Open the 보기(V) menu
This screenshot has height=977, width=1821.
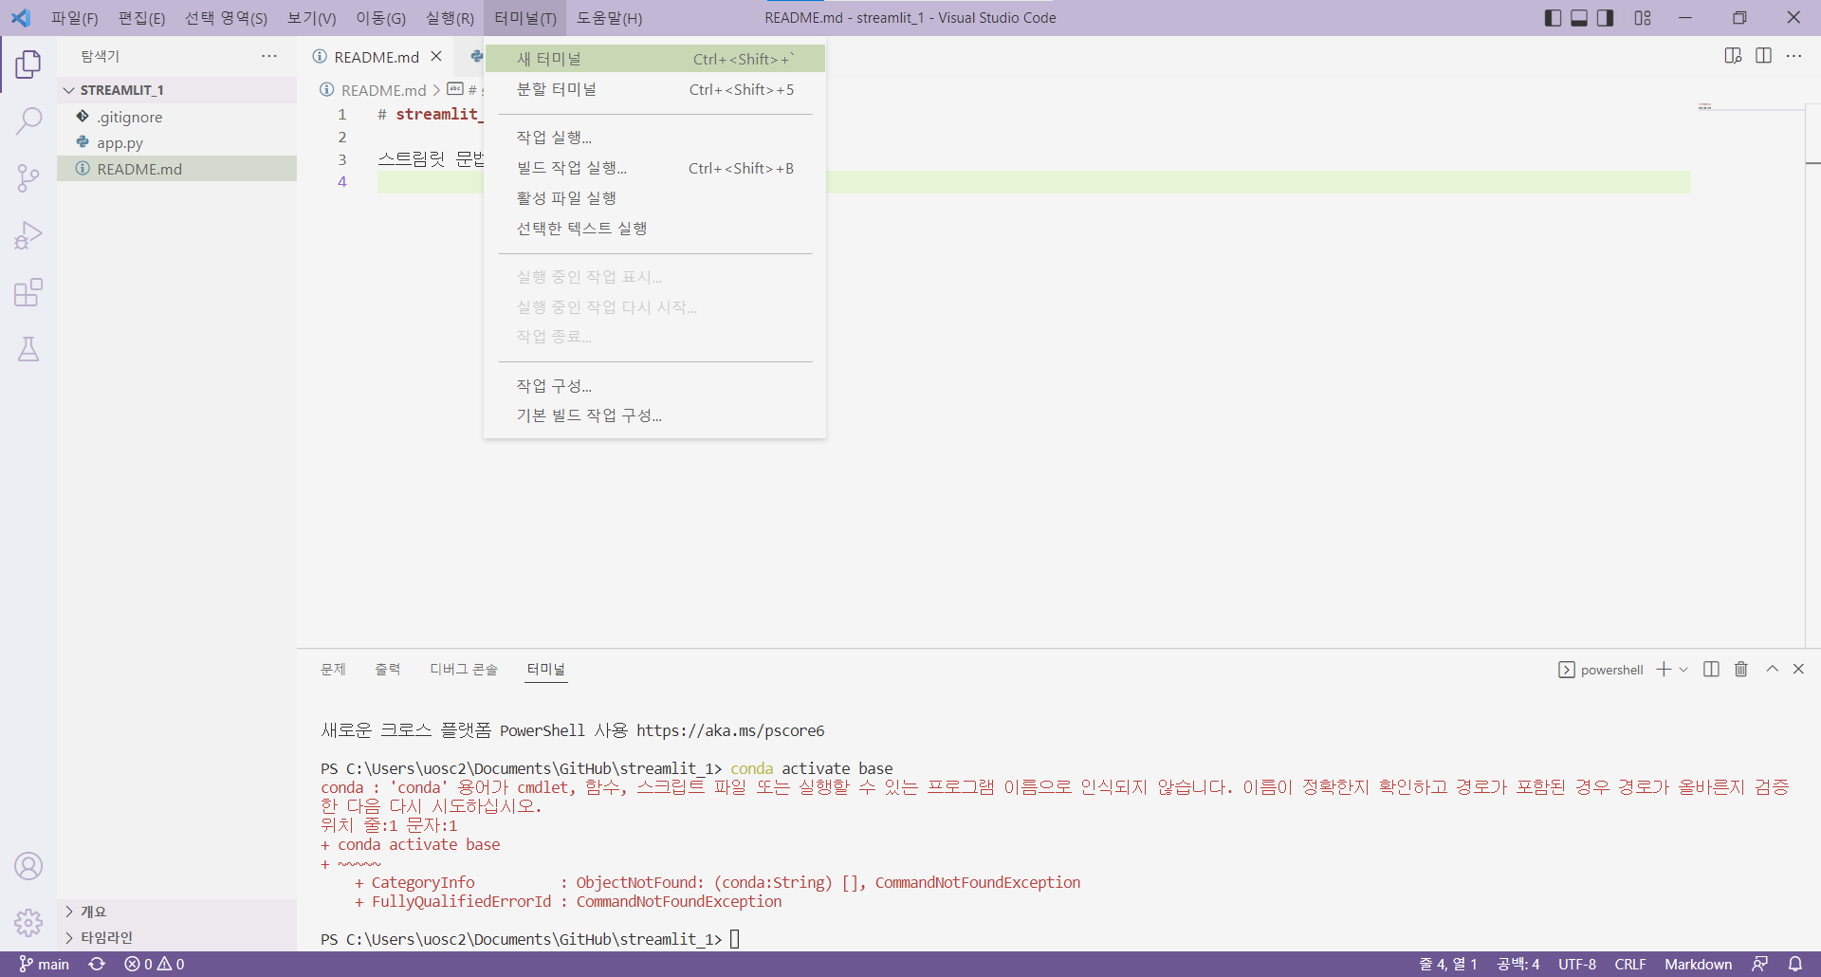(312, 18)
